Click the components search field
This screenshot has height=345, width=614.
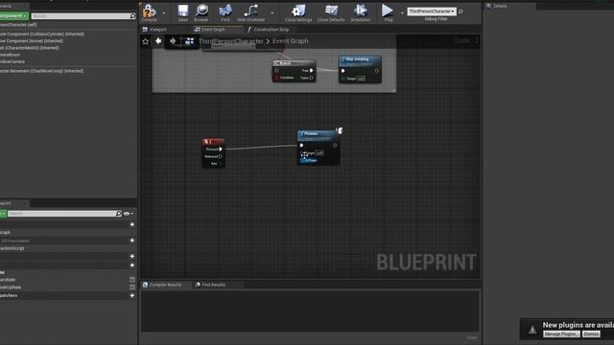(81, 16)
